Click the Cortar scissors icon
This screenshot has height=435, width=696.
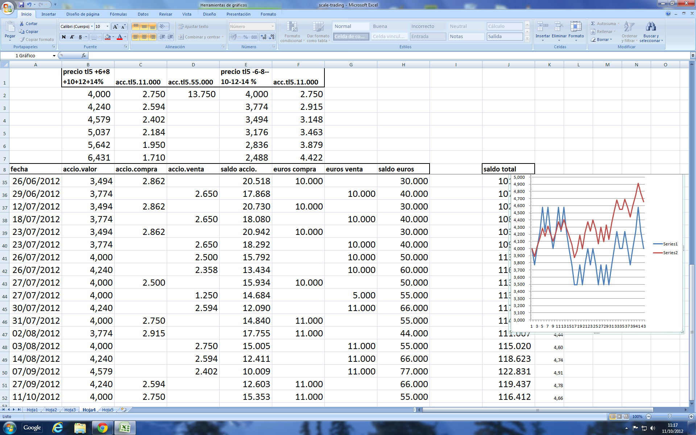point(22,24)
